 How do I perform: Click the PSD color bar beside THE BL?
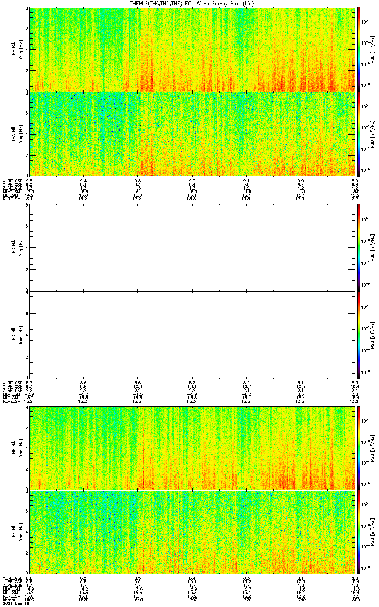click(x=359, y=448)
